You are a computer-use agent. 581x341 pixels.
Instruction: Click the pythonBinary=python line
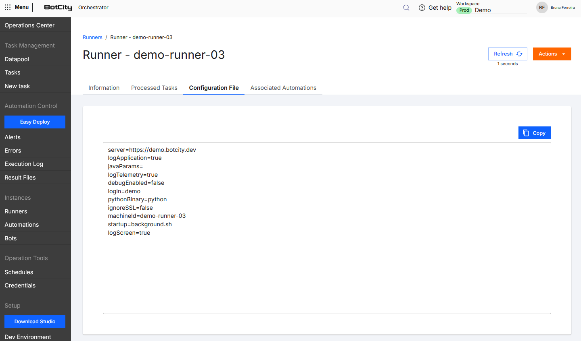tap(137, 199)
